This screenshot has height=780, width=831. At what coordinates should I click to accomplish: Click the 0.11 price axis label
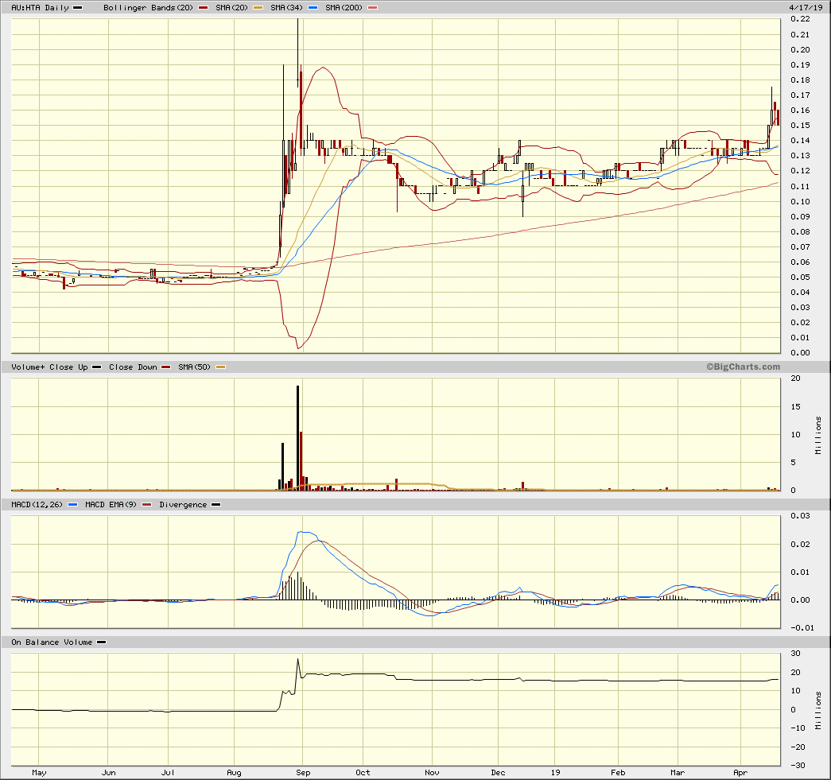[800, 187]
